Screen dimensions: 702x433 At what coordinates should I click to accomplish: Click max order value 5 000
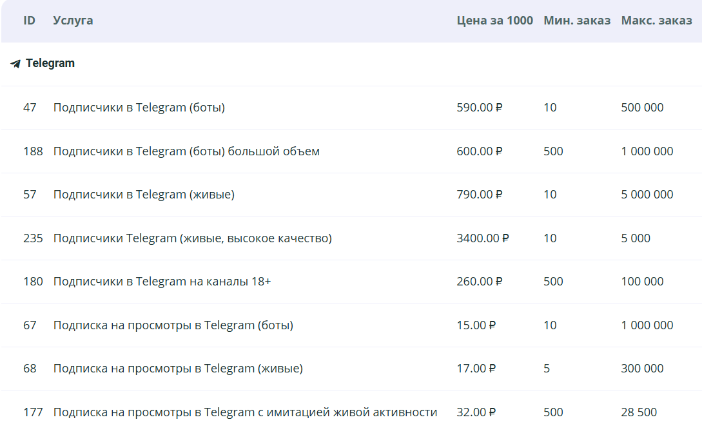coord(636,238)
